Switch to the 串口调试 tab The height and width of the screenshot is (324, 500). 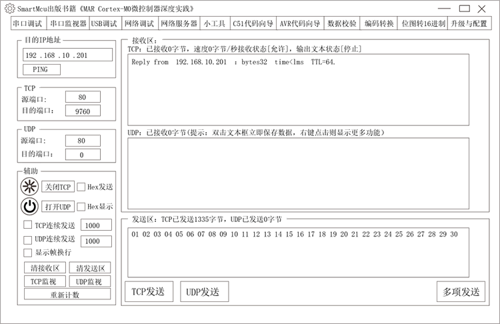point(27,23)
